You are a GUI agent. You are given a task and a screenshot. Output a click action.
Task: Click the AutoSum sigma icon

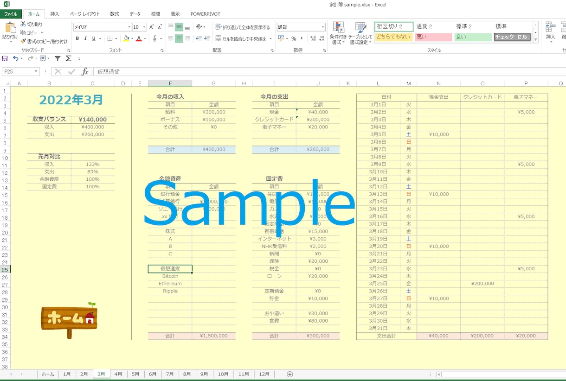tap(68, 58)
